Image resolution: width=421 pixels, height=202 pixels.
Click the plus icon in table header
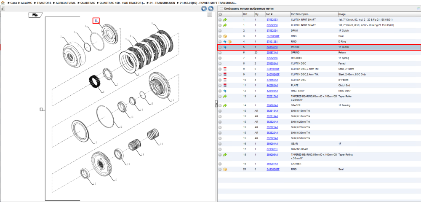tap(220, 14)
